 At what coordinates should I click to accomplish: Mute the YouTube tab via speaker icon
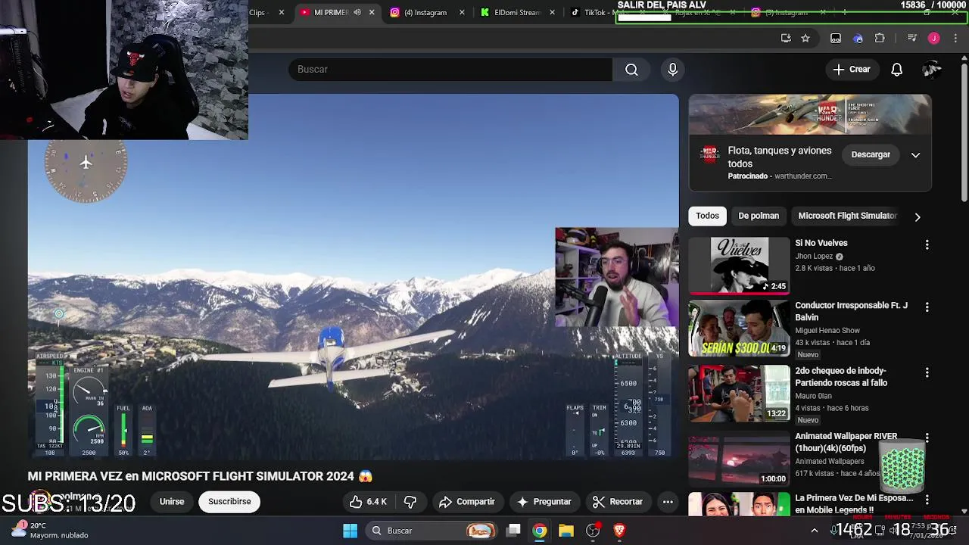[x=357, y=12]
